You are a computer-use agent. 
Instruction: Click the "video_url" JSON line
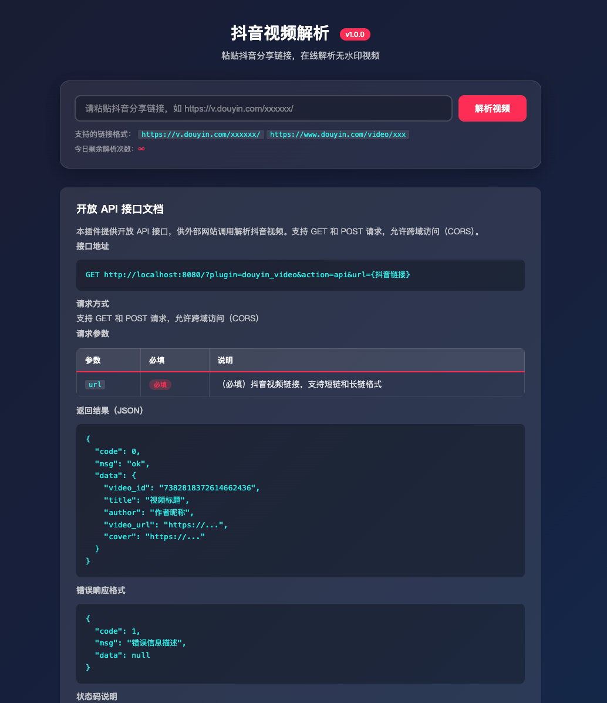pos(166,524)
